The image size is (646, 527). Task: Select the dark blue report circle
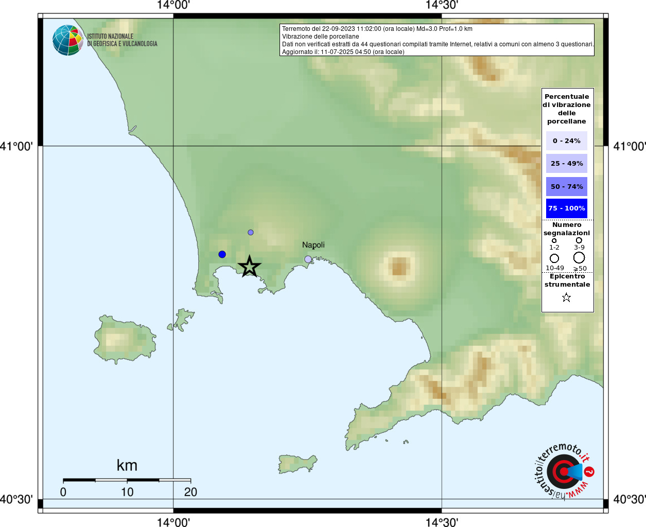222,254
